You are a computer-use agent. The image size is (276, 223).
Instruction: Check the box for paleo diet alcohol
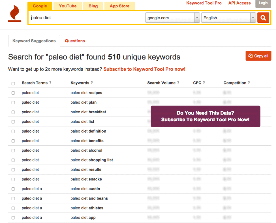[x=13, y=150]
